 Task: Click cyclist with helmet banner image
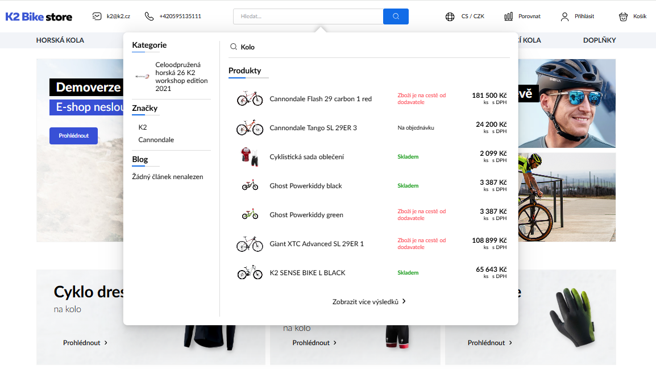pyautogui.click(x=567, y=103)
